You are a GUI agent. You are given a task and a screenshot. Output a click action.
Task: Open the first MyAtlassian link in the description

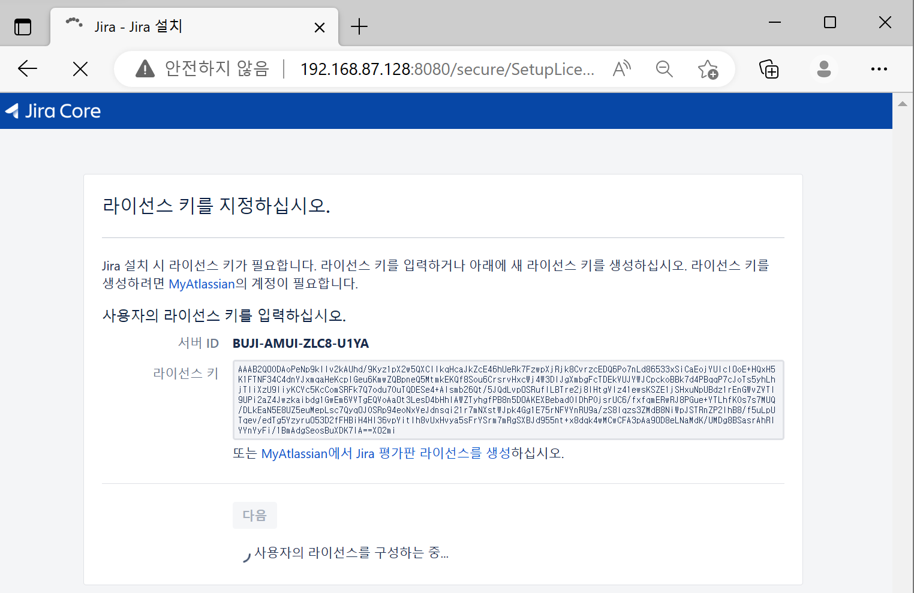202,284
